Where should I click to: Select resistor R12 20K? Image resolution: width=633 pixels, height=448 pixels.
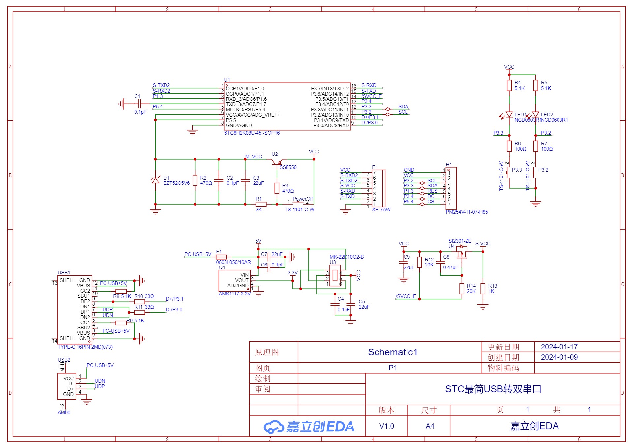coord(419,262)
